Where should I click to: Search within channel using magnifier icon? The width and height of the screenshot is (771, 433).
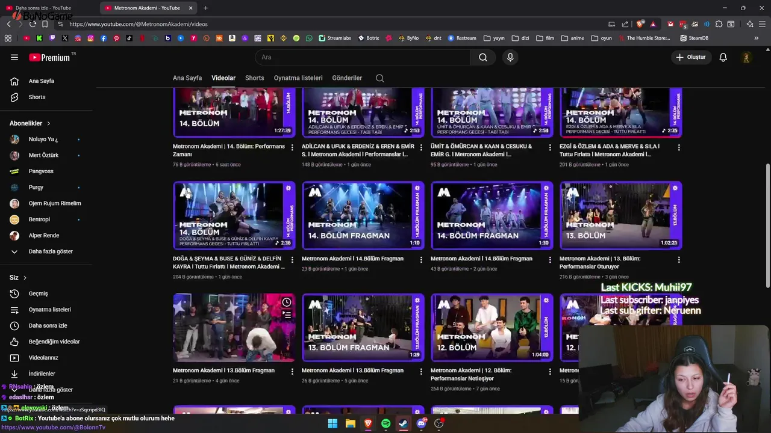tap(379, 78)
